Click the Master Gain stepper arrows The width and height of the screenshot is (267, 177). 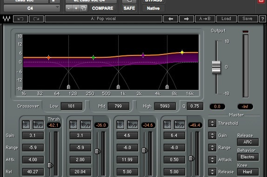(212, 136)
